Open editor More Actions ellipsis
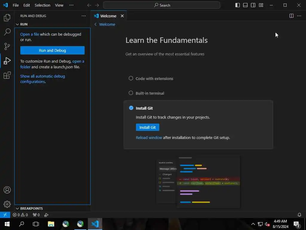Screen dimensions: 306x230 [299, 16]
